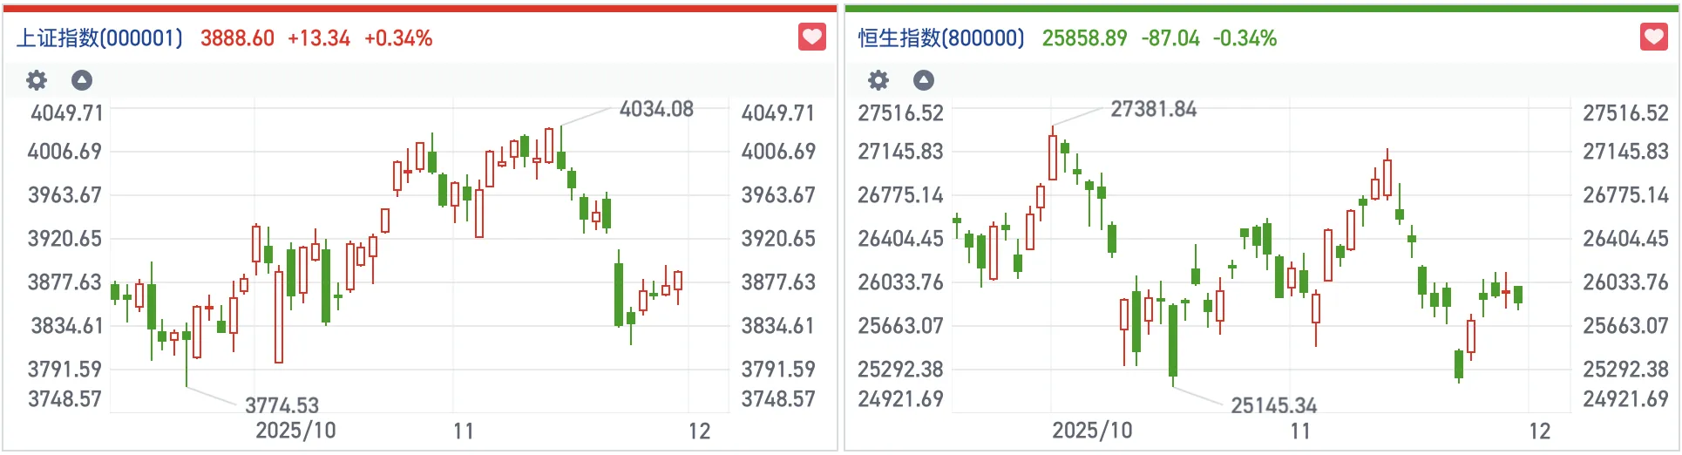Select the -0.34% percentage change
Screen dimensions: 1682x455
[x=1245, y=38]
